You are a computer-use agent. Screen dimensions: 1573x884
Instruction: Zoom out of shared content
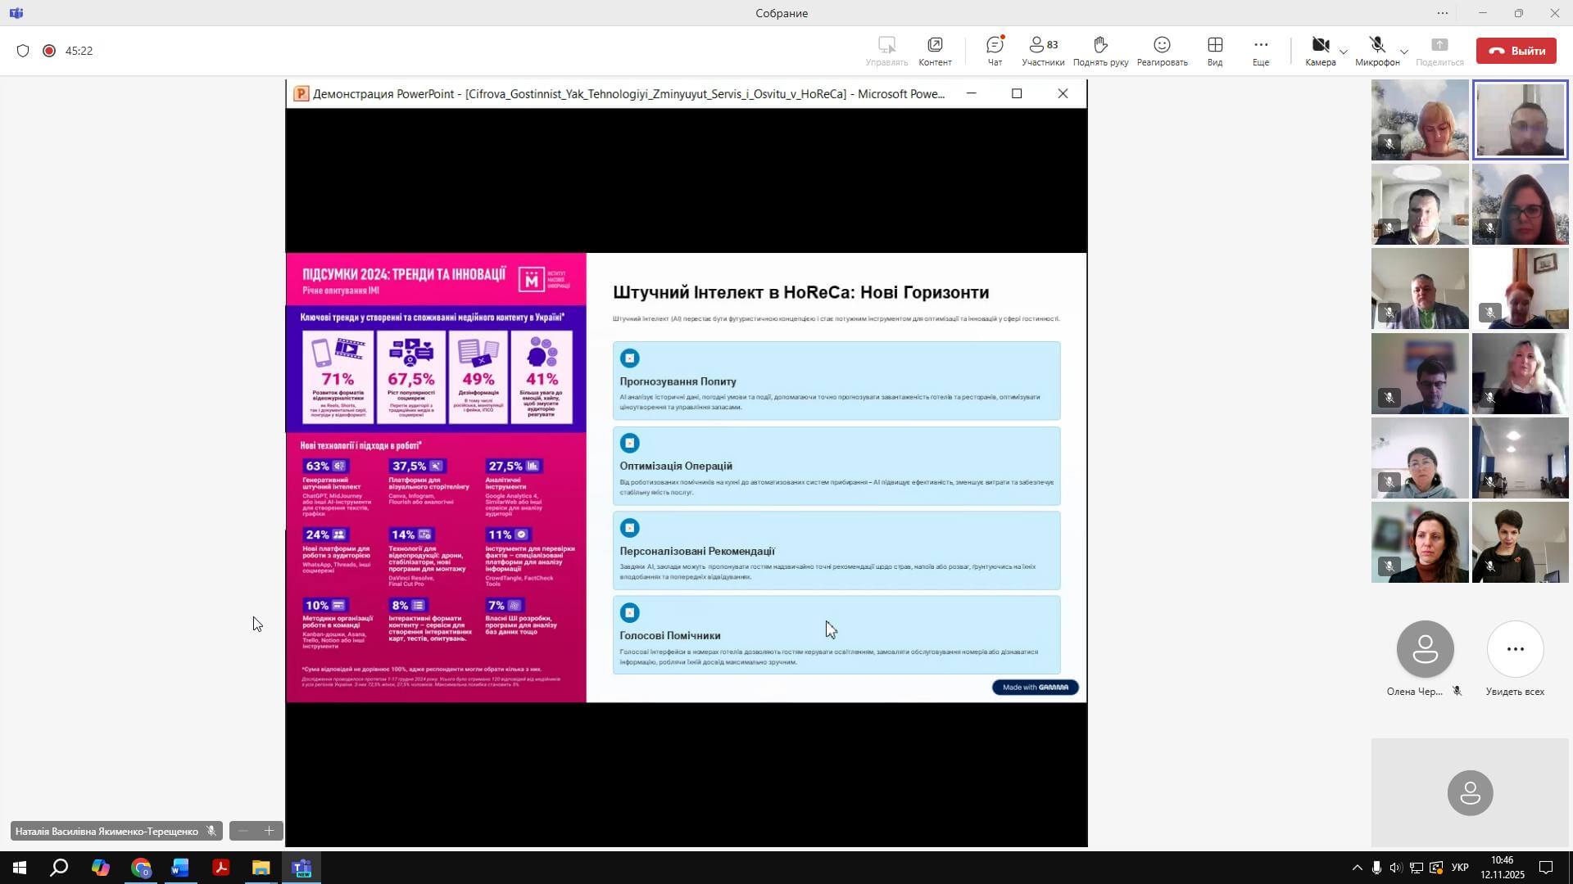coord(243,832)
